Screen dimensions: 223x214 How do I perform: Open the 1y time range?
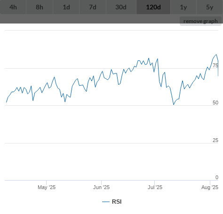183,7
